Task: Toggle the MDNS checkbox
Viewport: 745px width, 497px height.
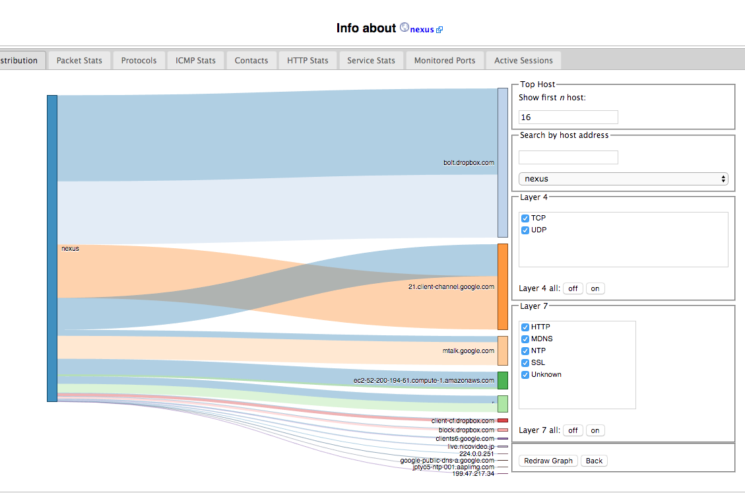Action: point(525,339)
